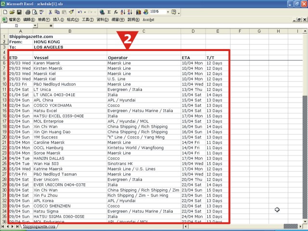Viewport: 308px width, 231px height.
Task: Click the Print icon in the toolbar
Action: tap(28, 12)
